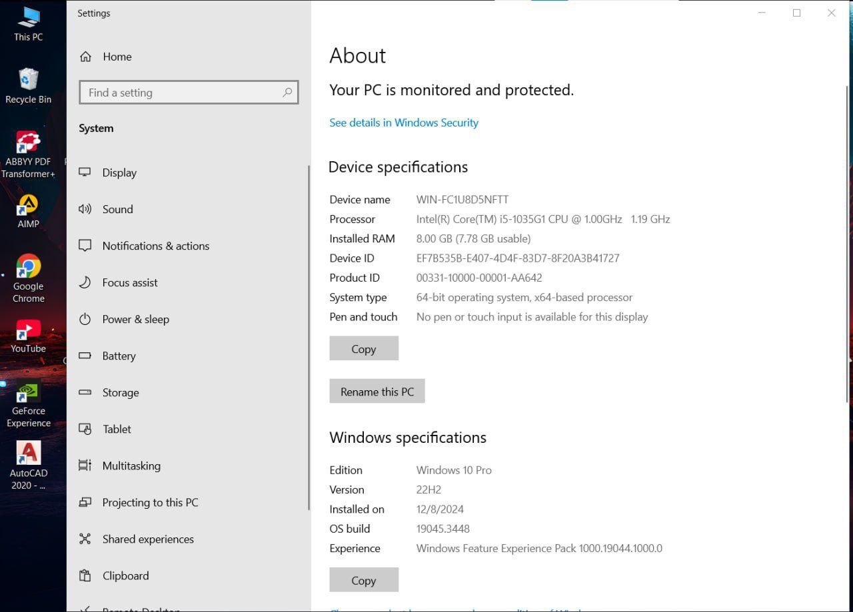Minimize the Settings window
Viewport: 853px width, 612px height.
click(762, 13)
